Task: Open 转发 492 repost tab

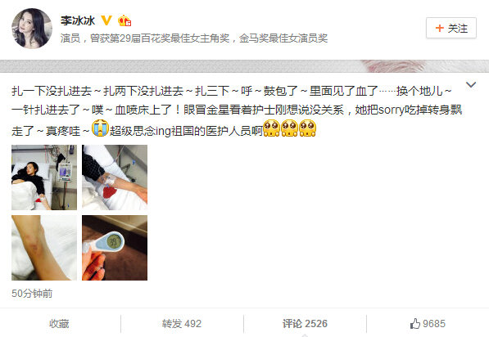Action: coord(182,324)
